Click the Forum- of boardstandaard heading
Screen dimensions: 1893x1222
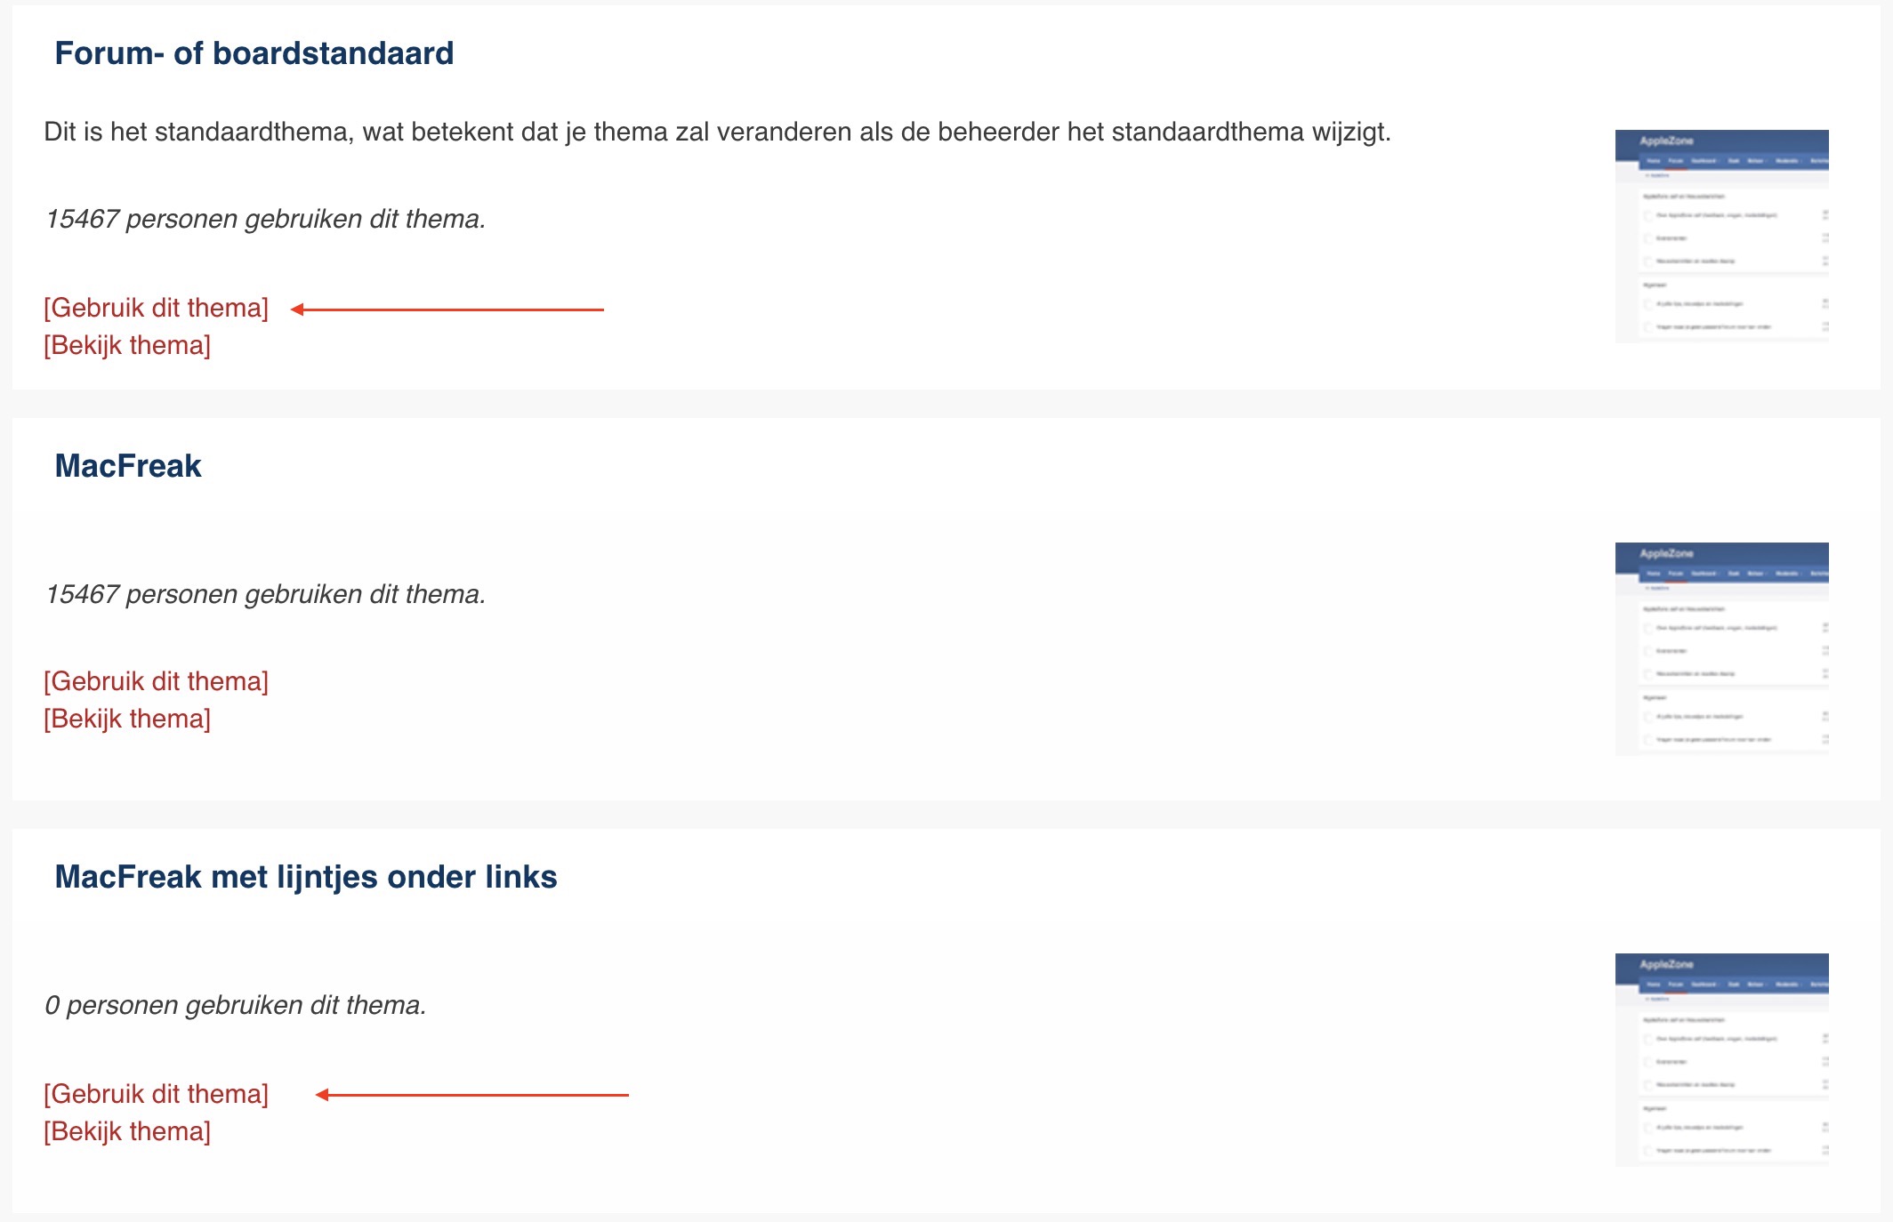tap(254, 53)
